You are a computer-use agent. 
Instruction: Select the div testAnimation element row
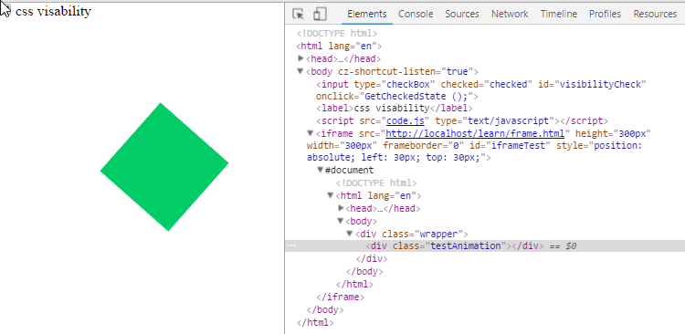[485, 245]
